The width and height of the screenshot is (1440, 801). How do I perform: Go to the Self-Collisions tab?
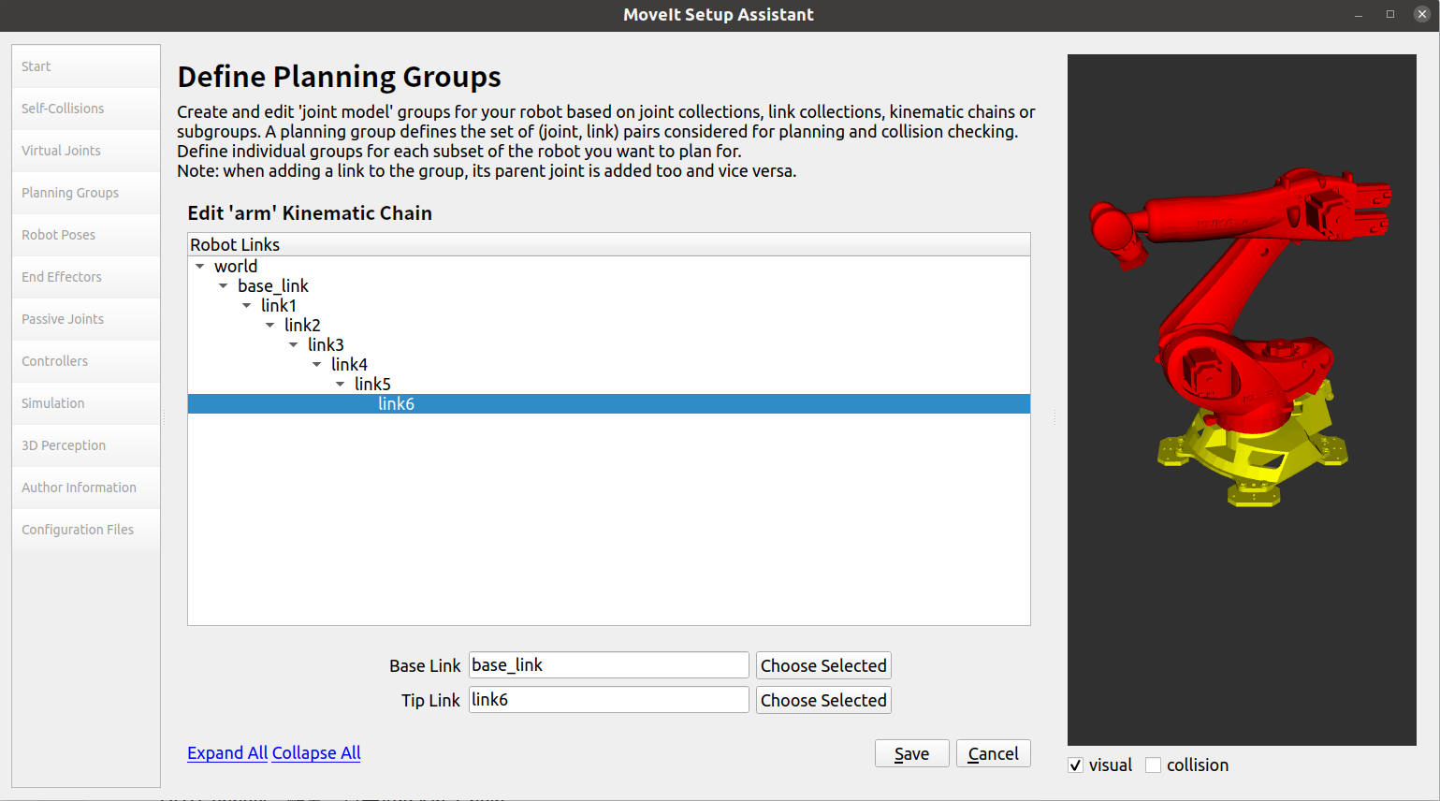tap(85, 109)
